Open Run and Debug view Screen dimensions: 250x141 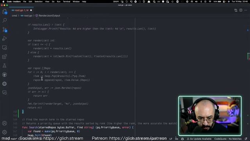(x=4, y=38)
